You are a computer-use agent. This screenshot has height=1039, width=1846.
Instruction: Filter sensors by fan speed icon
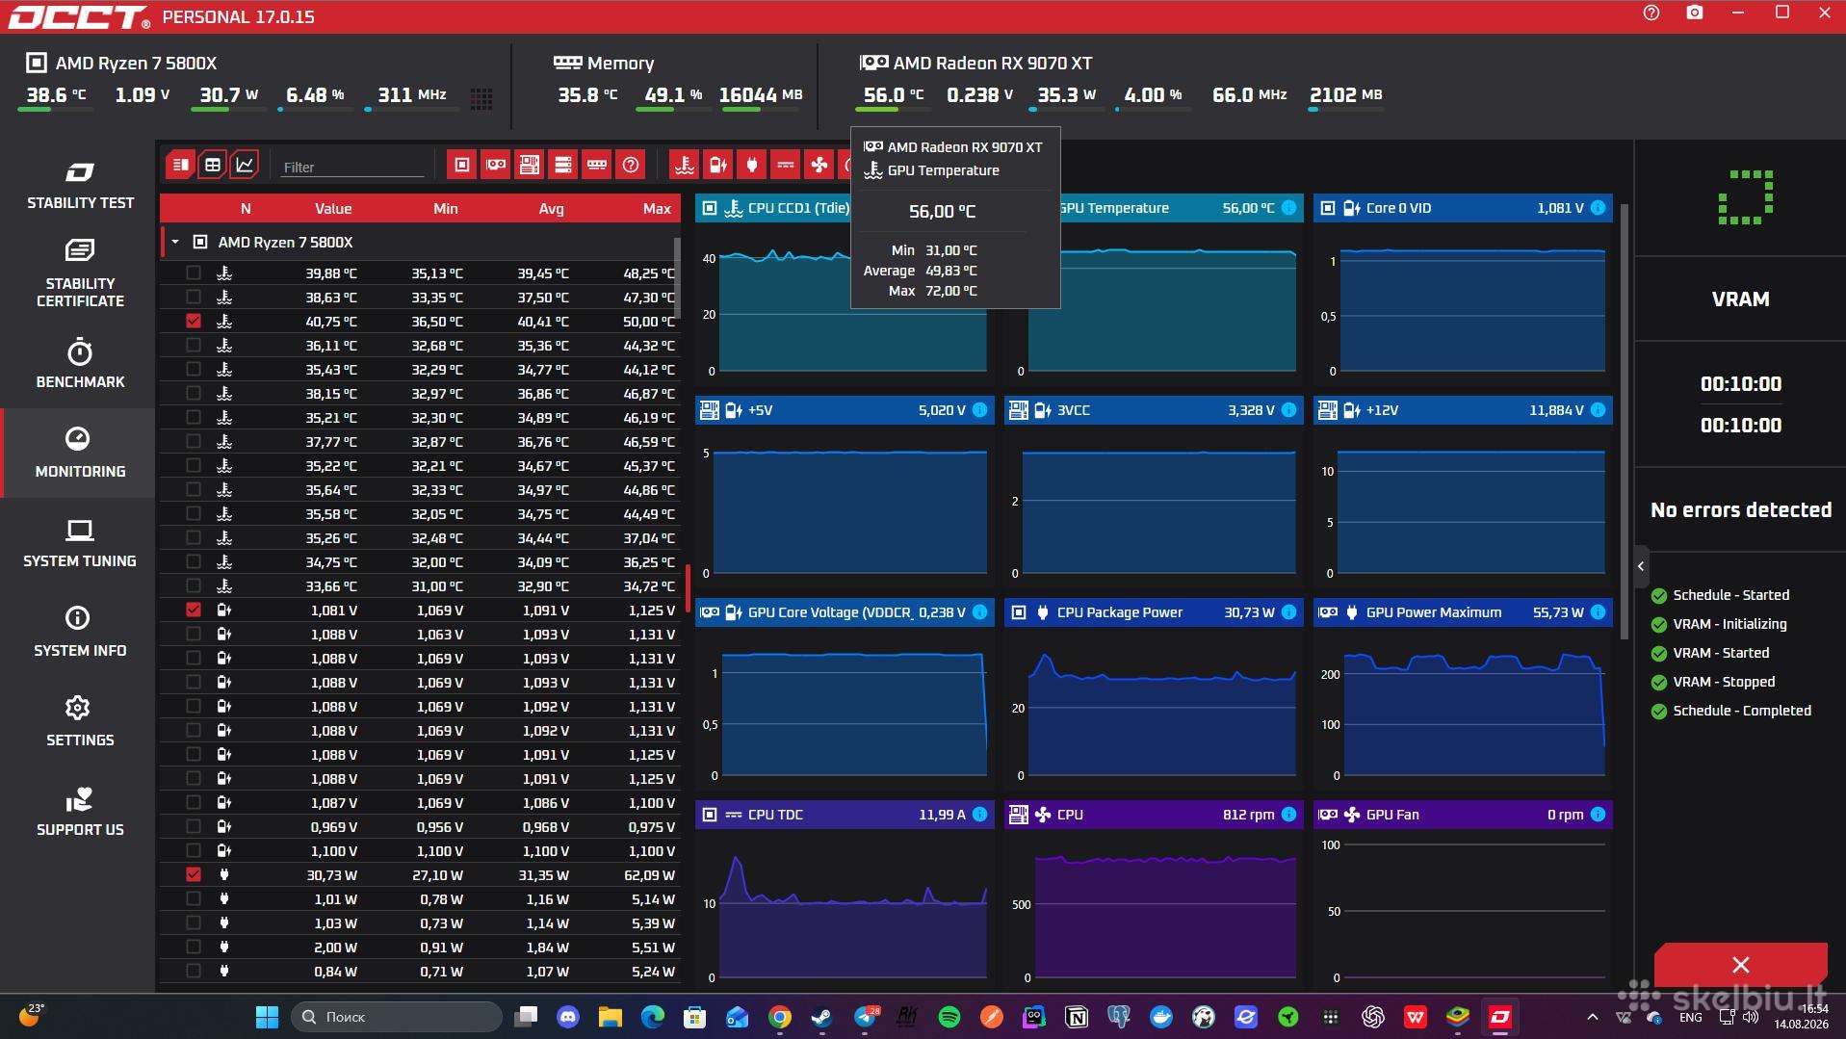[x=819, y=165]
